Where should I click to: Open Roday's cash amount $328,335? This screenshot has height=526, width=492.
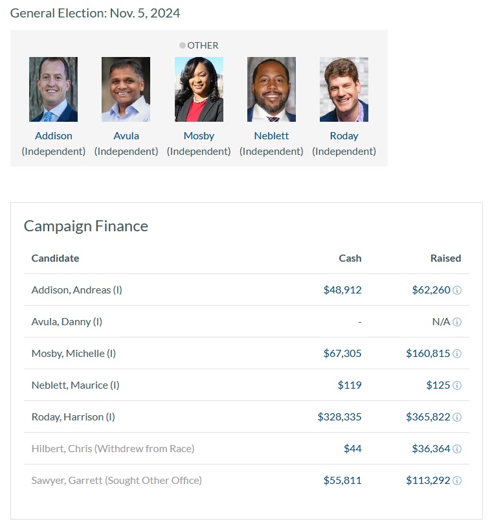point(339,417)
